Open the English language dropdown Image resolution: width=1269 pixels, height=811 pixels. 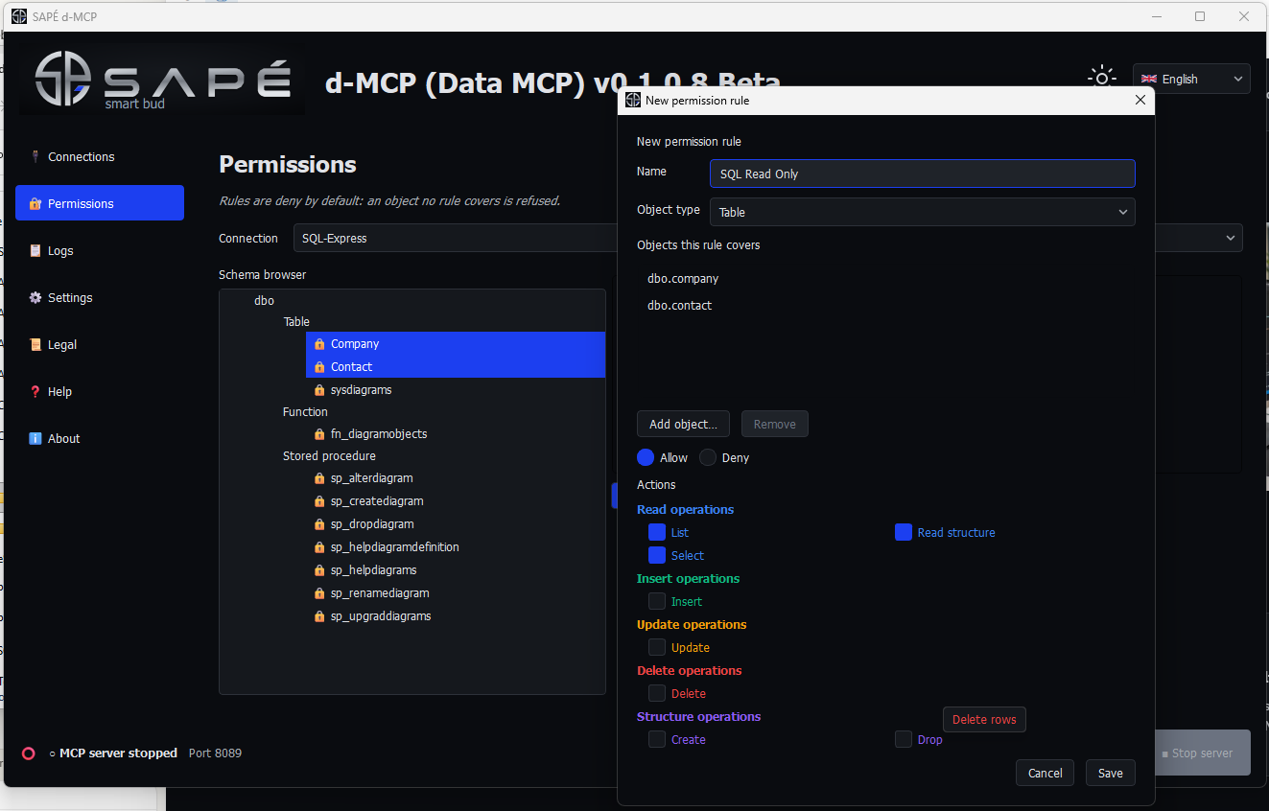tap(1191, 79)
